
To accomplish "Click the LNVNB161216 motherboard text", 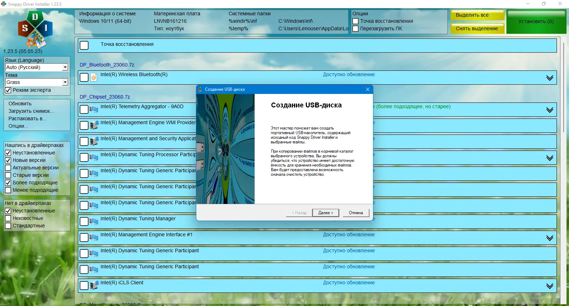I will pos(170,21).
